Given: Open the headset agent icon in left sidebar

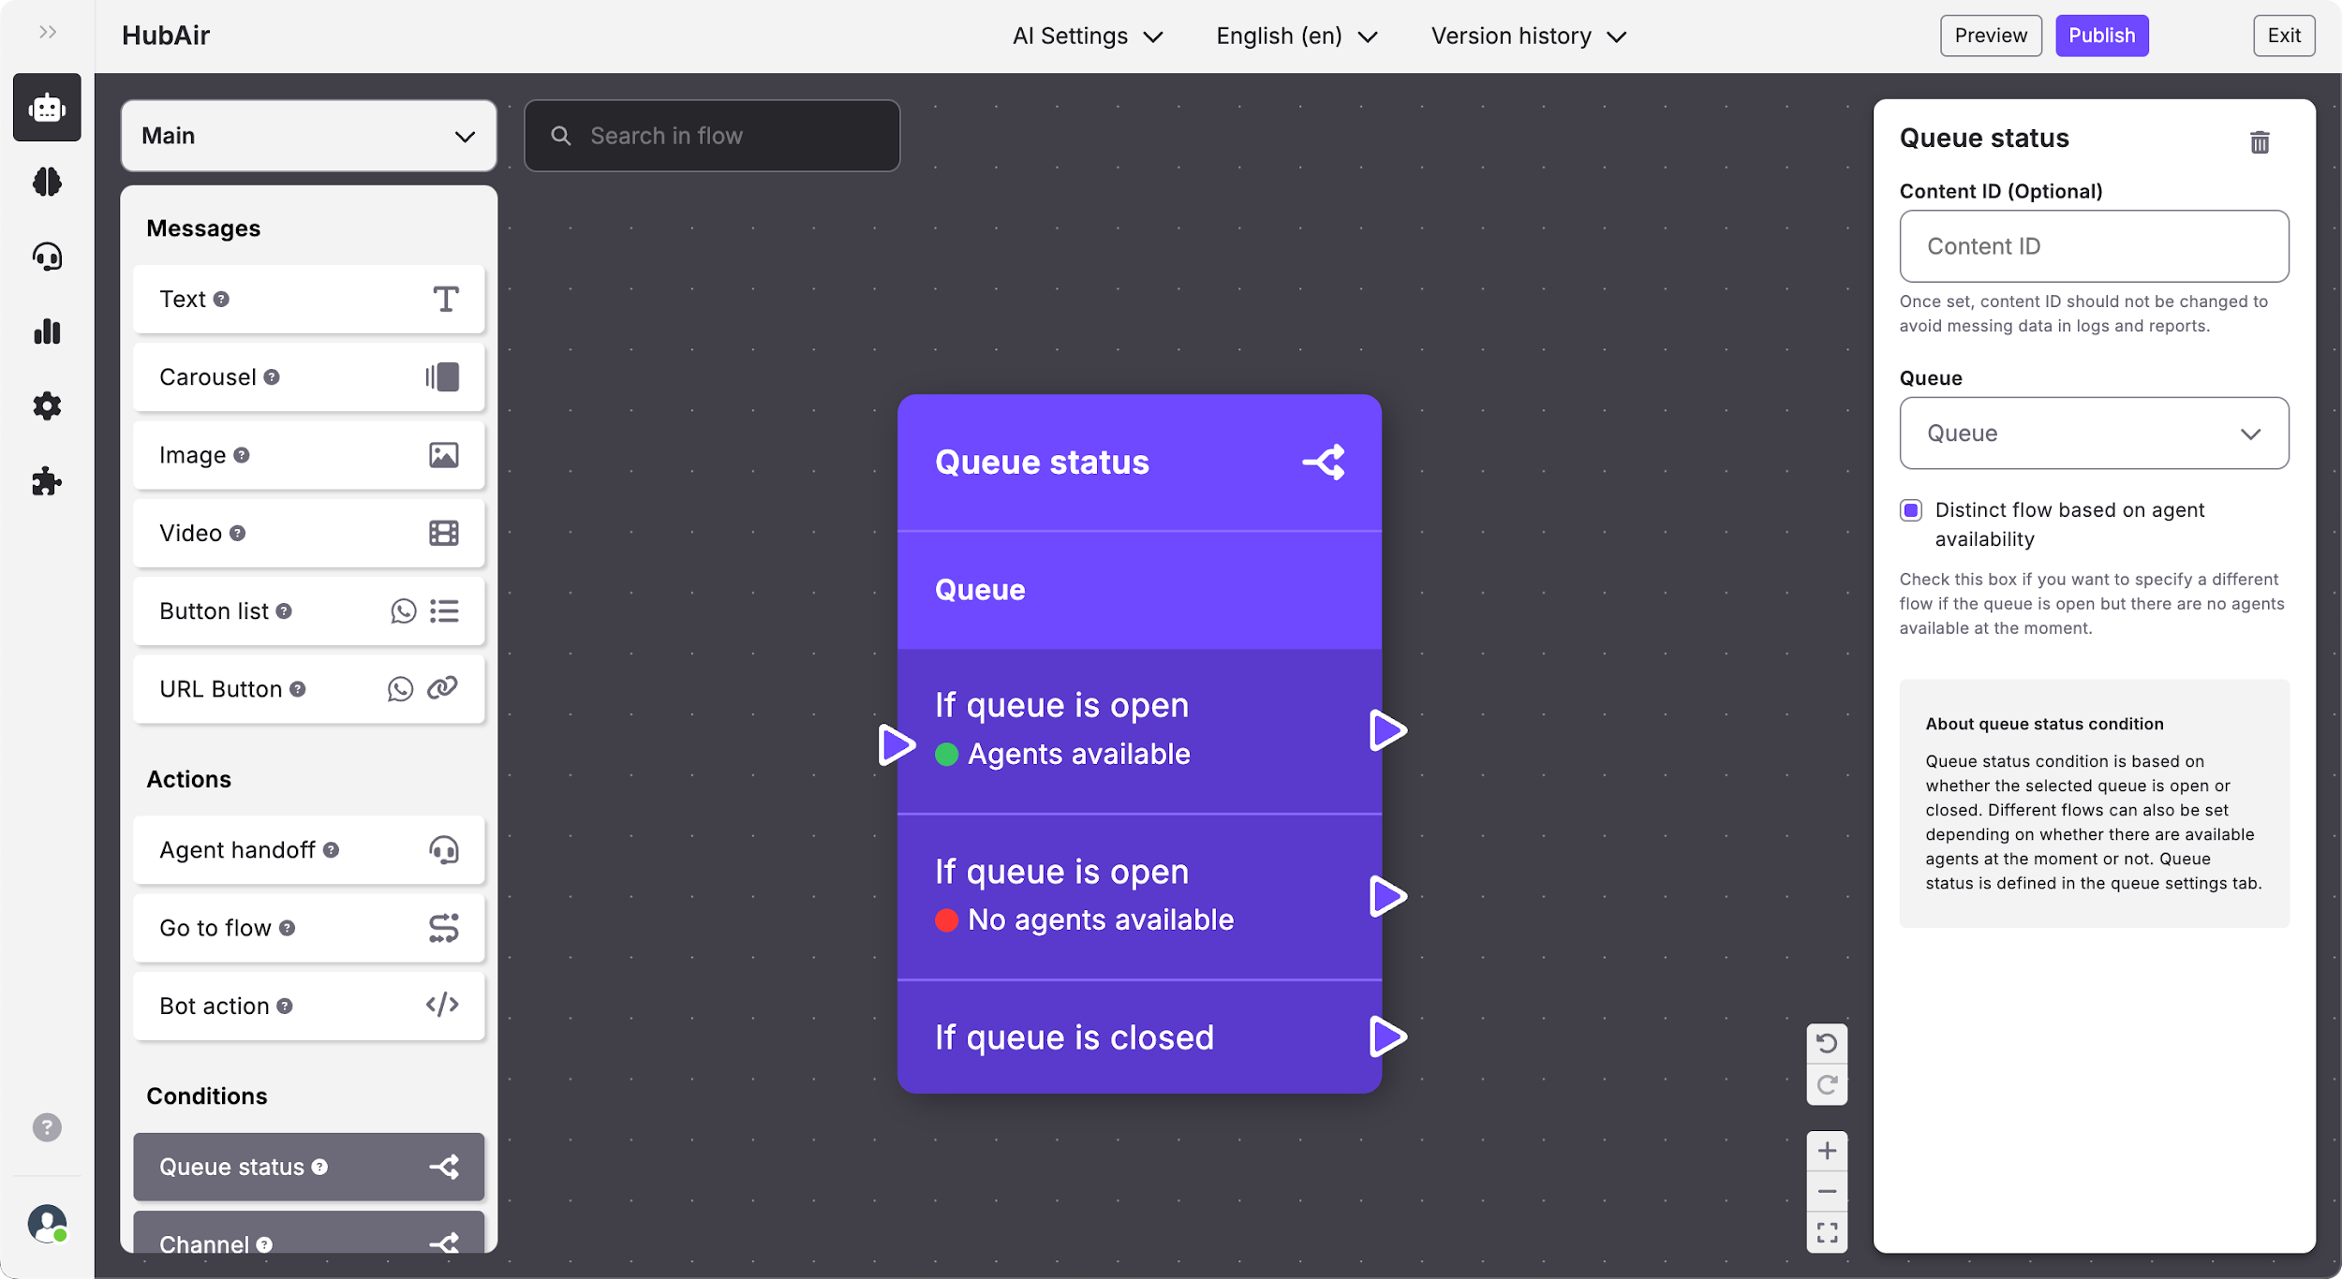Looking at the screenshot, I should (47, 257).
